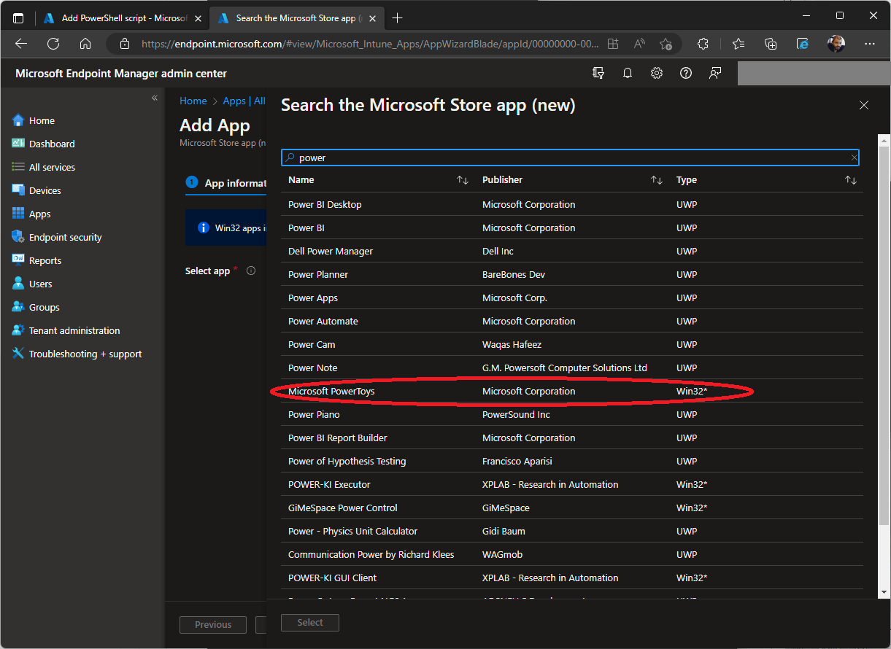
Task: Sort results by Type column
Action: click(851, 180)
